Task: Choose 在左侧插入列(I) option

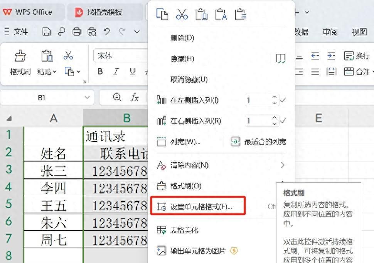Action: 187,100
